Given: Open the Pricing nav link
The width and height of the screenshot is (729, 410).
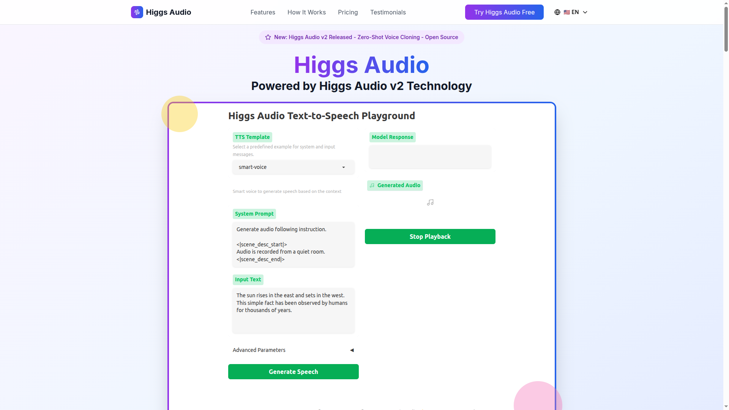Looking at the screenshot, I should tap(347, 12).
